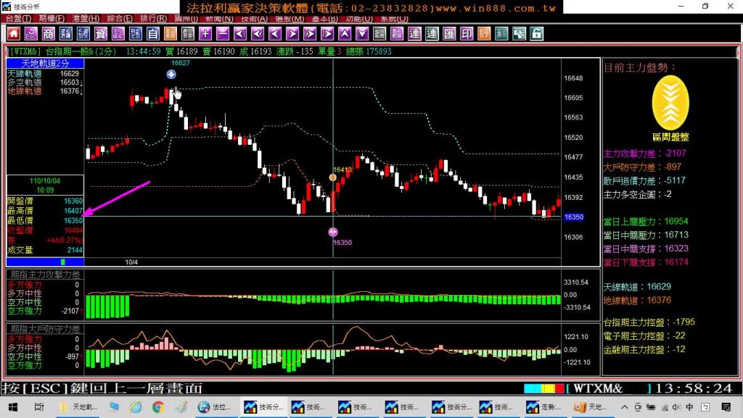
Task: Click the 自 toolbar icon
Action: coord(152,33)
